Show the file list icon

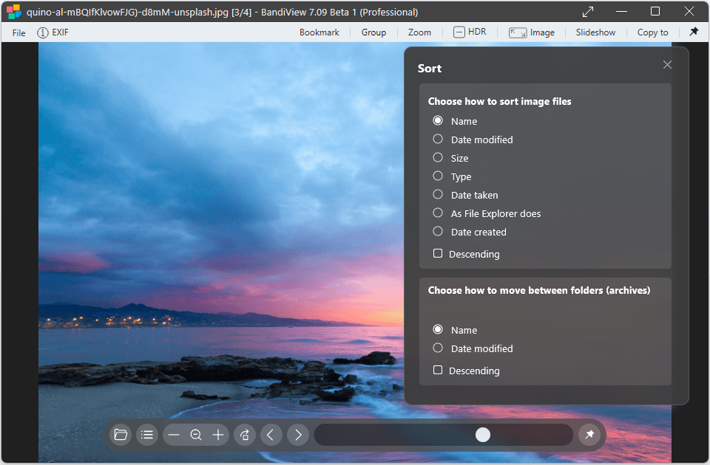coord(147,435)
